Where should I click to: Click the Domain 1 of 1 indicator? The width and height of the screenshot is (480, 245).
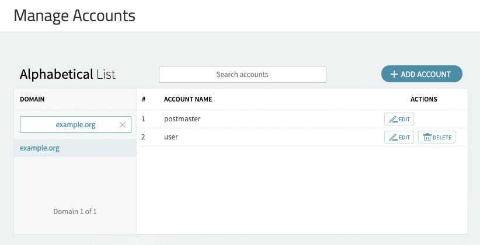pyautogui.click(x=75, y=211)
